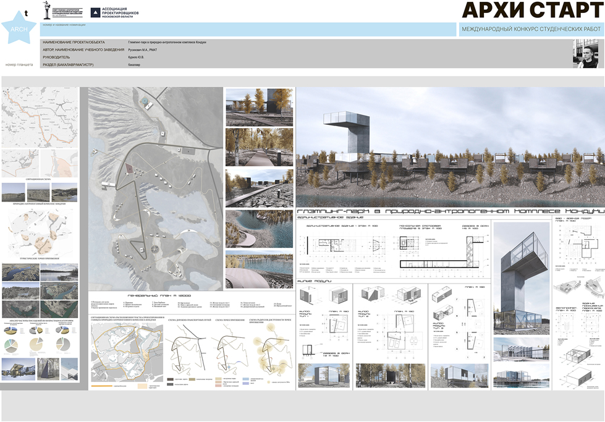
Task: Click the compass rose on the master plan
Action: (x=153, y=250)
